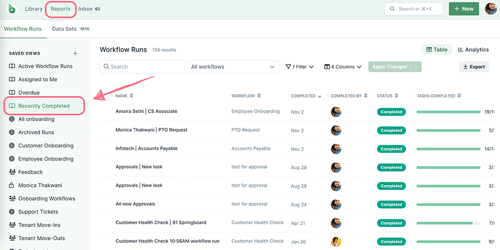Click the globe icon beside Archived Runs
This screenshot has height=250, width=500.
12,132
